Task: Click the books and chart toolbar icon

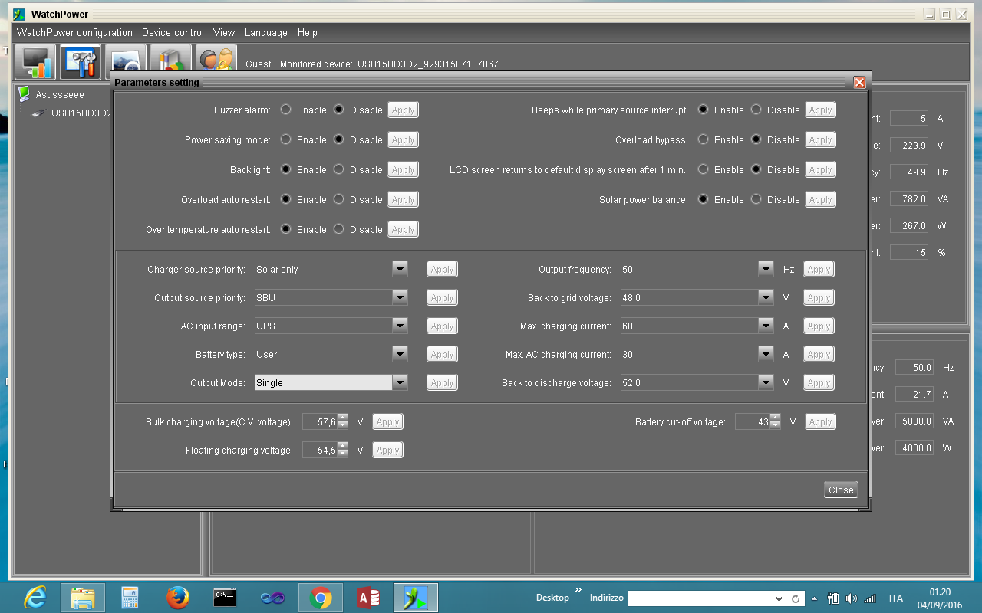Action: click(171, 62)
